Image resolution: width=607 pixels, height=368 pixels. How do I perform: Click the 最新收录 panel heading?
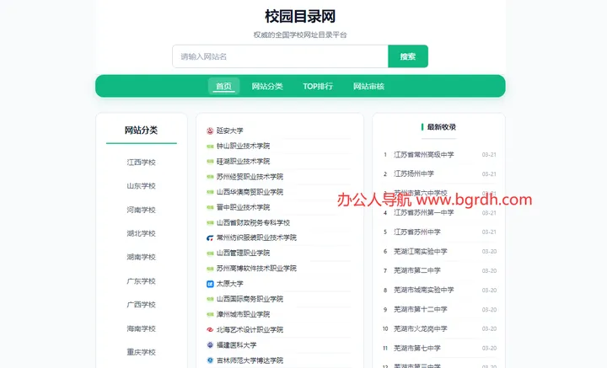click(x=441, y=127)
